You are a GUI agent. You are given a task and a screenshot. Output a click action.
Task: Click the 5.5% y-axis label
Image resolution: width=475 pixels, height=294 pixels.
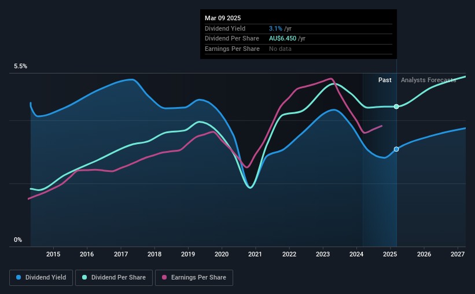[21, 67]
